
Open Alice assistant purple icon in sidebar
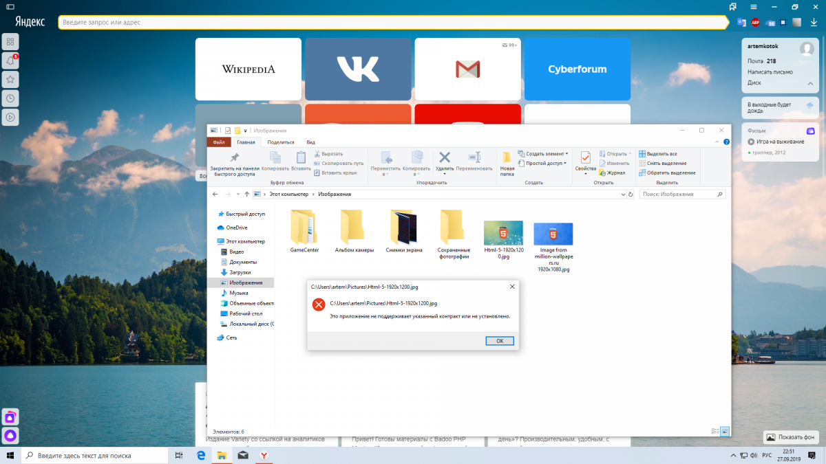(10, 435)
